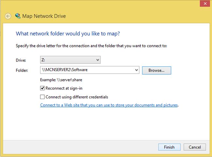The width and height of the screenshot is (212, 157).
Task: Close the Map Network Drive window
Action: 205,4
